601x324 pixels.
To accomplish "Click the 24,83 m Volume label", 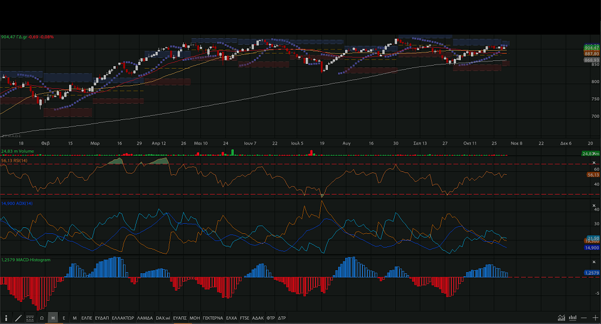I will [17, 151].
